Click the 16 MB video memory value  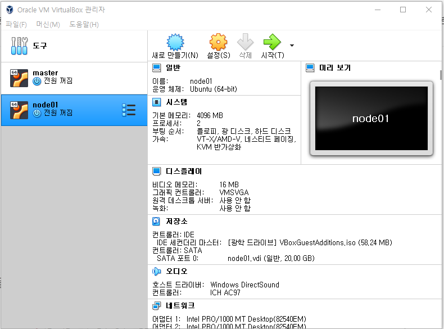click(229, 185)
